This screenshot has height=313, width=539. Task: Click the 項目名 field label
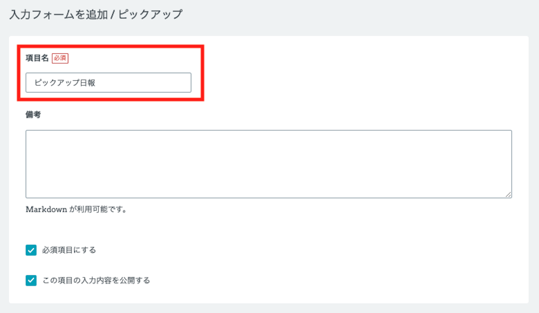click(37, 58)
